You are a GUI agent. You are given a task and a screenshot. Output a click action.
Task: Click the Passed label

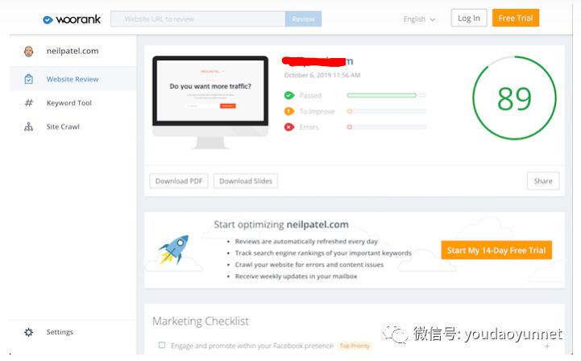tap(310, 96)
